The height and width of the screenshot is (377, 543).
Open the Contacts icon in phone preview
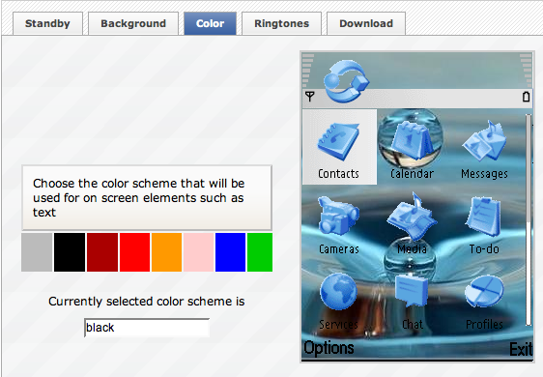tap(339, 142)
